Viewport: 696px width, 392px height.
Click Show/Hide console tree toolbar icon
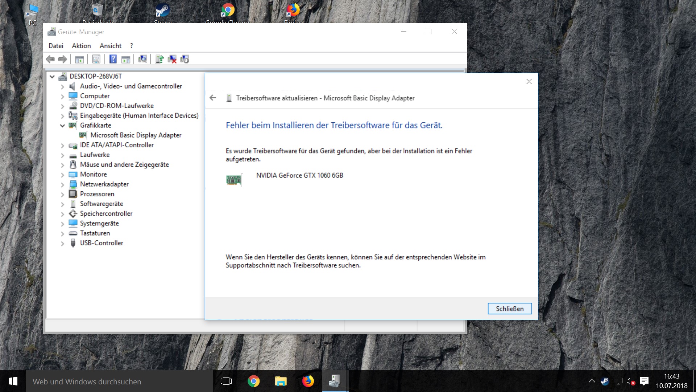[79, 59]
